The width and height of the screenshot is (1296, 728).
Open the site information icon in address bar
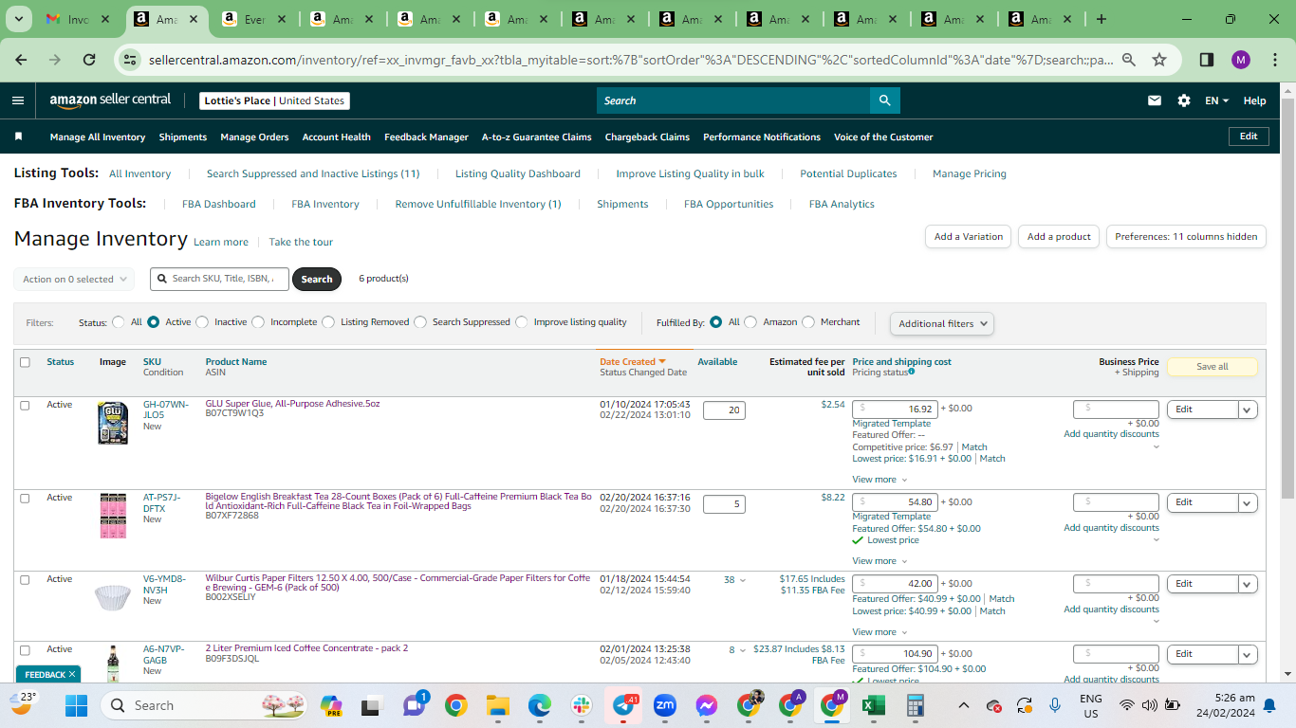(130, 60)
